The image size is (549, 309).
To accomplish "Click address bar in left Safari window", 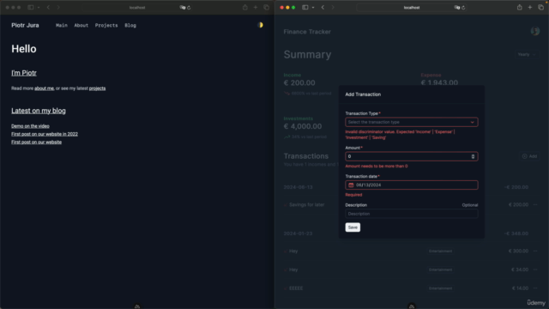I will click(137, 8).
